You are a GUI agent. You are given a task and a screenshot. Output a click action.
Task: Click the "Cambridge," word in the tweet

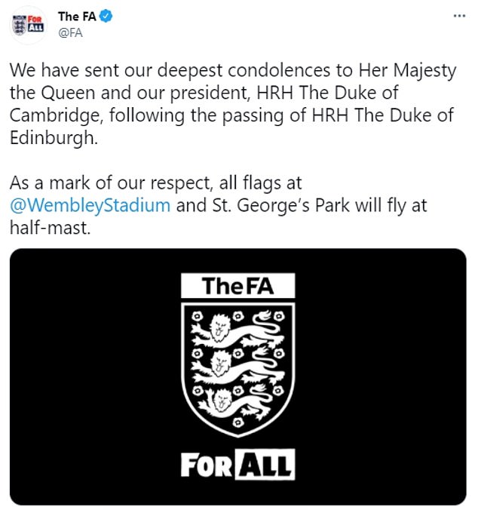(54, 116)
